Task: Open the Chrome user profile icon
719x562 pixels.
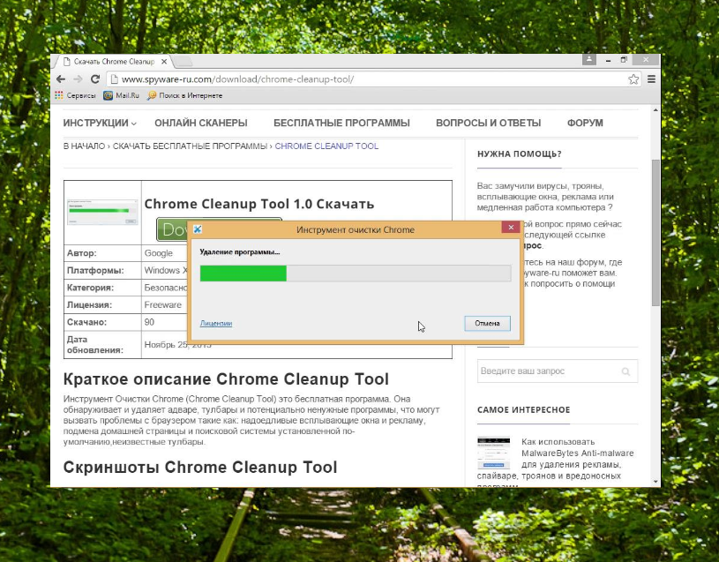Action: [x=589, y=59]
